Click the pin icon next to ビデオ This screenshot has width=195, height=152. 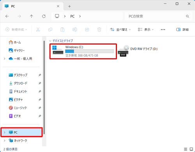point(40,116)
